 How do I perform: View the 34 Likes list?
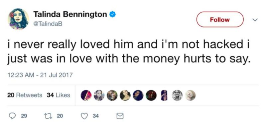point(59,95)
